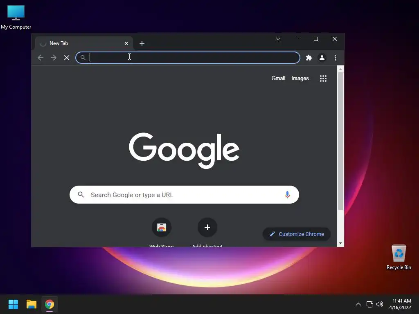
Task: Open a new tab with plus button
Action: [x=142, y=43]
